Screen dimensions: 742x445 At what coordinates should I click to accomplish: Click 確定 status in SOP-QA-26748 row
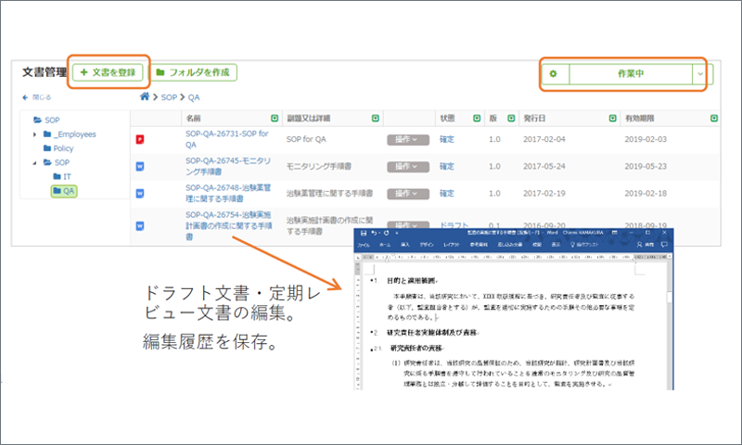447,193
